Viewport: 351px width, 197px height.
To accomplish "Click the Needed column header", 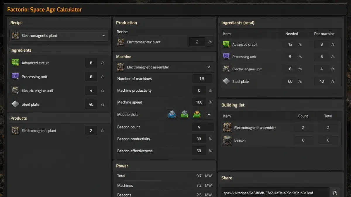I will click(292, 34).
